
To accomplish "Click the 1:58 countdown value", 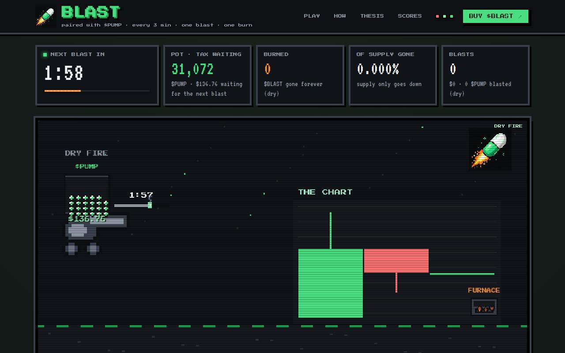I will coord(64,73).
